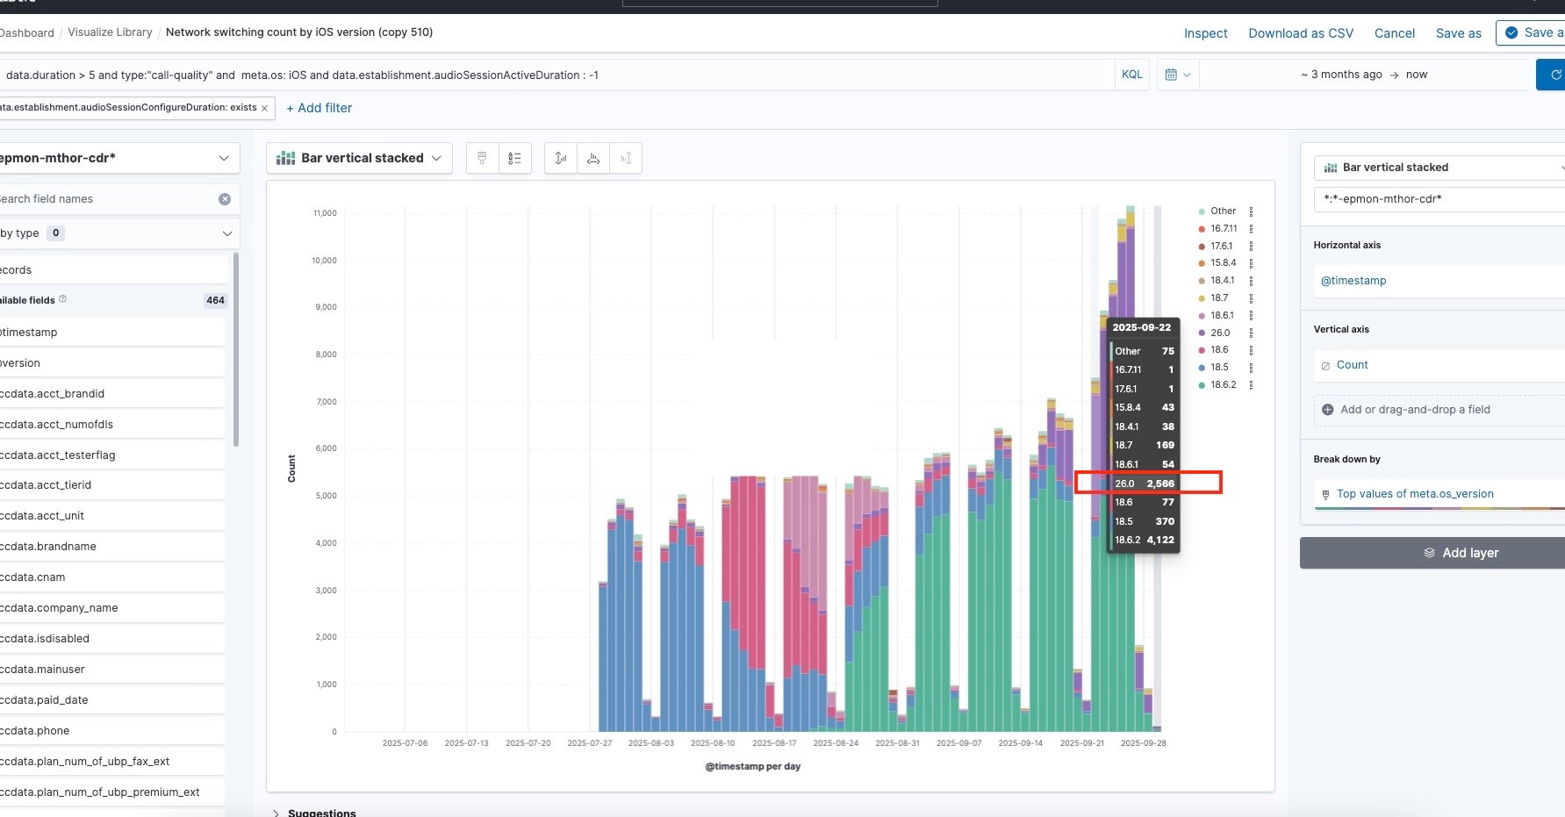This screenshot has height=817, width=1565.
Task: Open the legend settings icon
Action: pos(514,158)
